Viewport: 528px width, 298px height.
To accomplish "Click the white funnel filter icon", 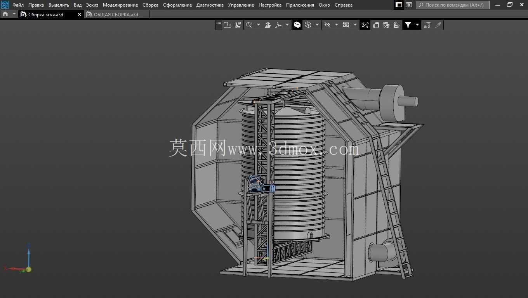I will pyautogui.click(x=408, y=25).
